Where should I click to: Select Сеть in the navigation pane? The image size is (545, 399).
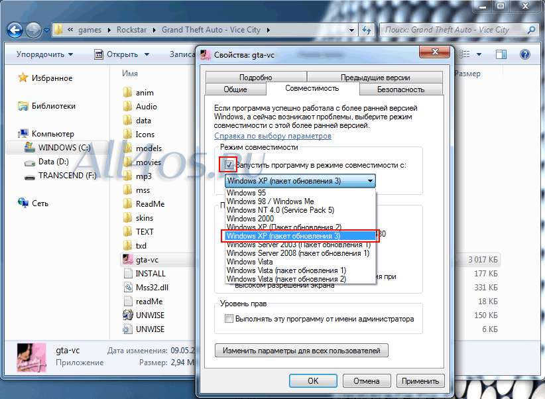33,203
